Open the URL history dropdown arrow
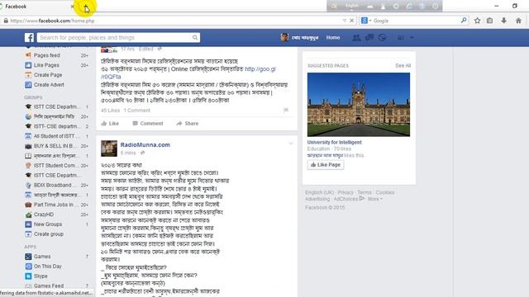 (345, 21)
